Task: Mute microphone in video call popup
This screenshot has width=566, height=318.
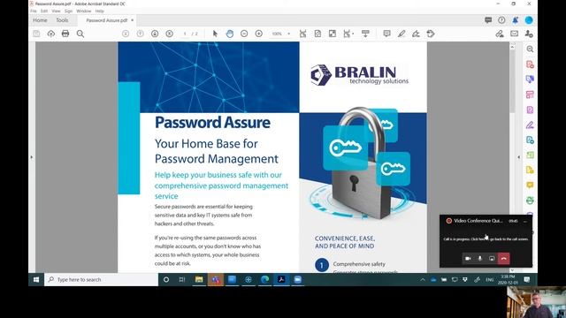Action: click(x=479, y=259)
